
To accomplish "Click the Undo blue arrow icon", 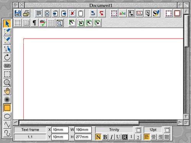I will [93, 13].
